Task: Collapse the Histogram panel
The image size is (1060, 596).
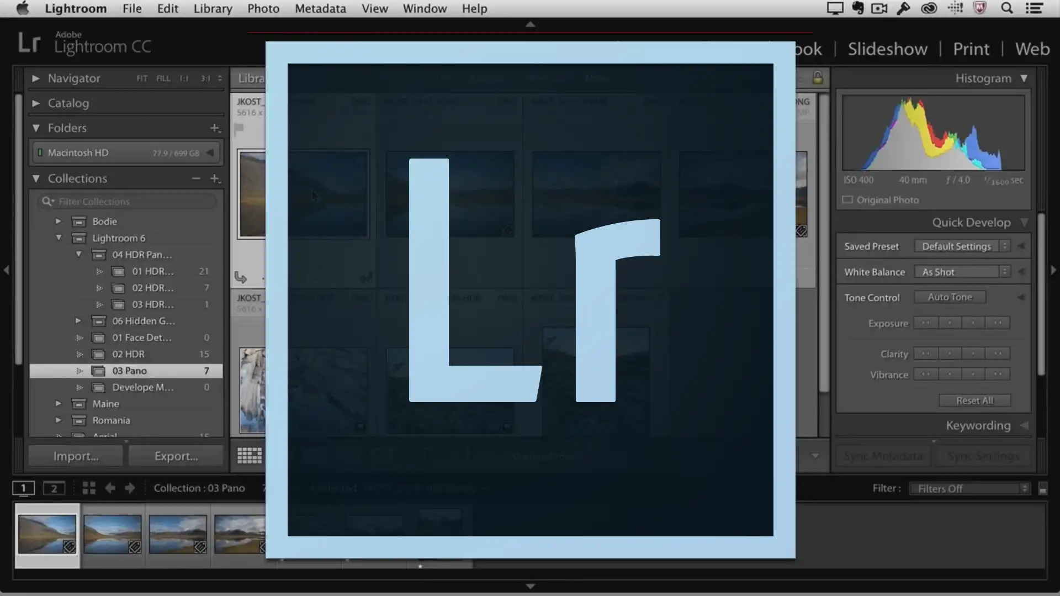Action: (1024, 78)
